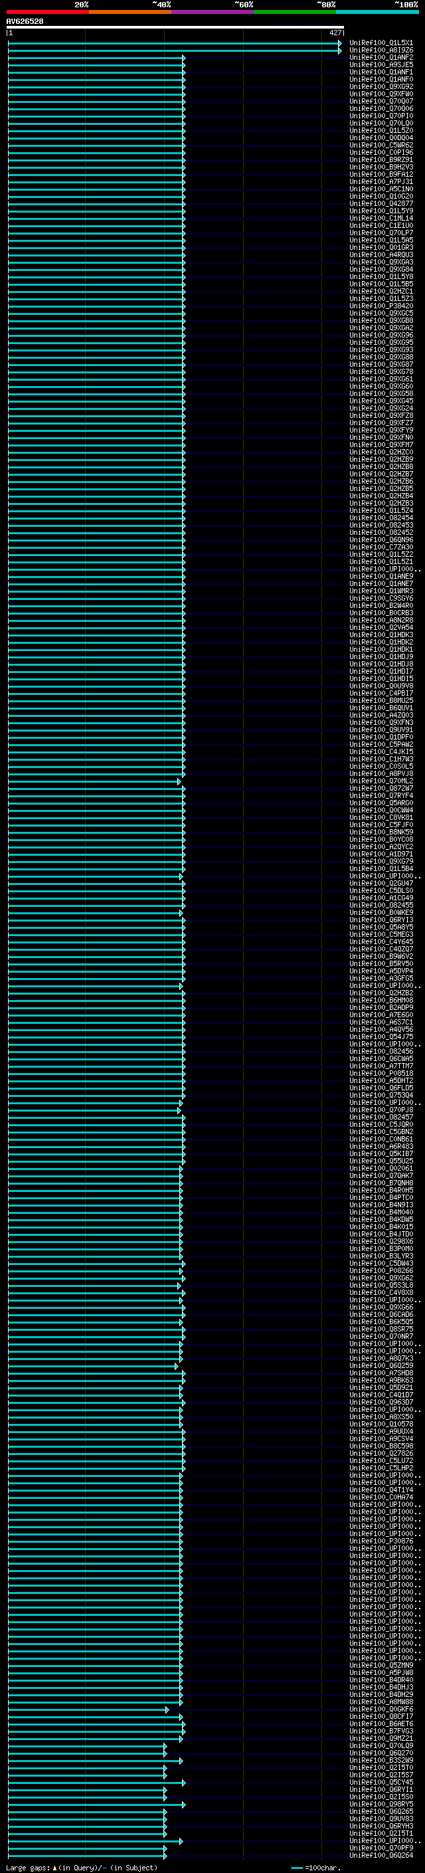
Task: Click the AV626528 query label
Action: [25, 21]
